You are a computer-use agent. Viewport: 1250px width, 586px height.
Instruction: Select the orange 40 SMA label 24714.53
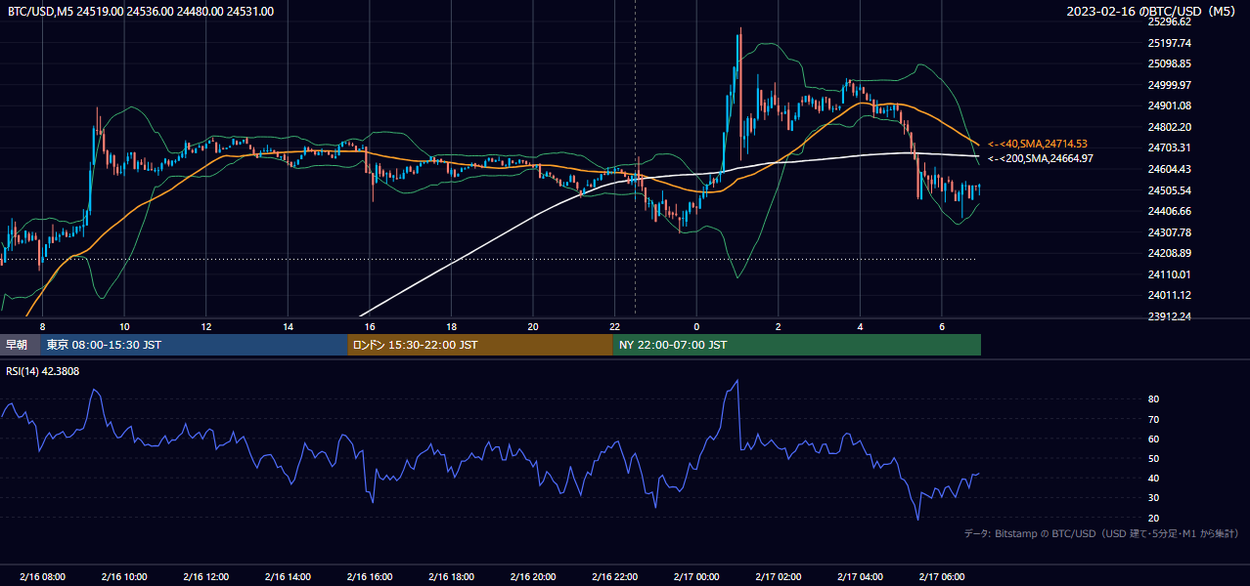coord(1039,144)
